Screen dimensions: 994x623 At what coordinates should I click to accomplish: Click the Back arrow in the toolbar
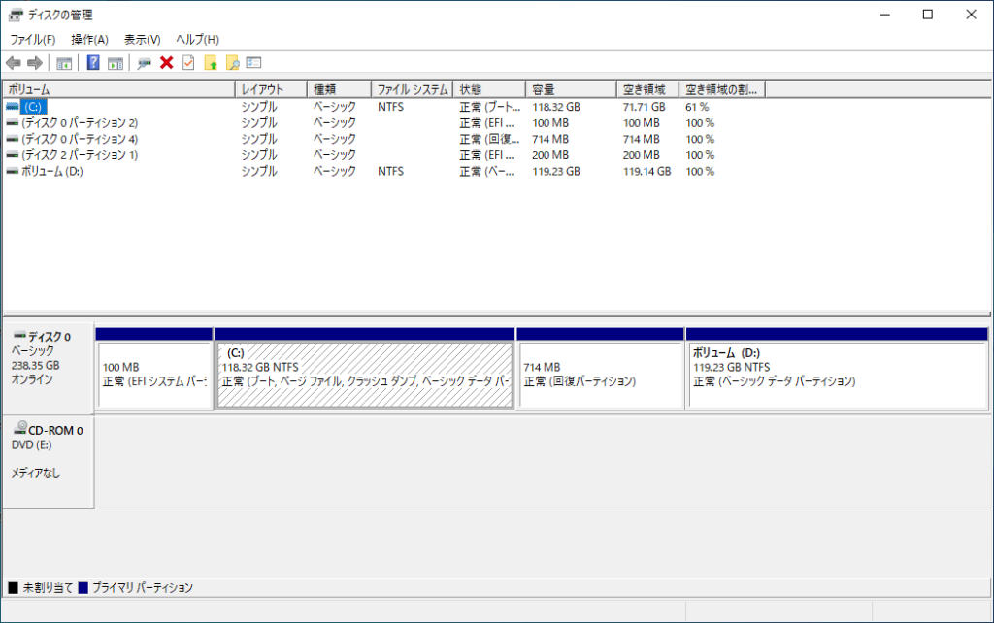[14, 63]
